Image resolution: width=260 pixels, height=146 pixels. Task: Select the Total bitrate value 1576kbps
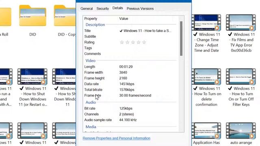[x=127, y=90]
